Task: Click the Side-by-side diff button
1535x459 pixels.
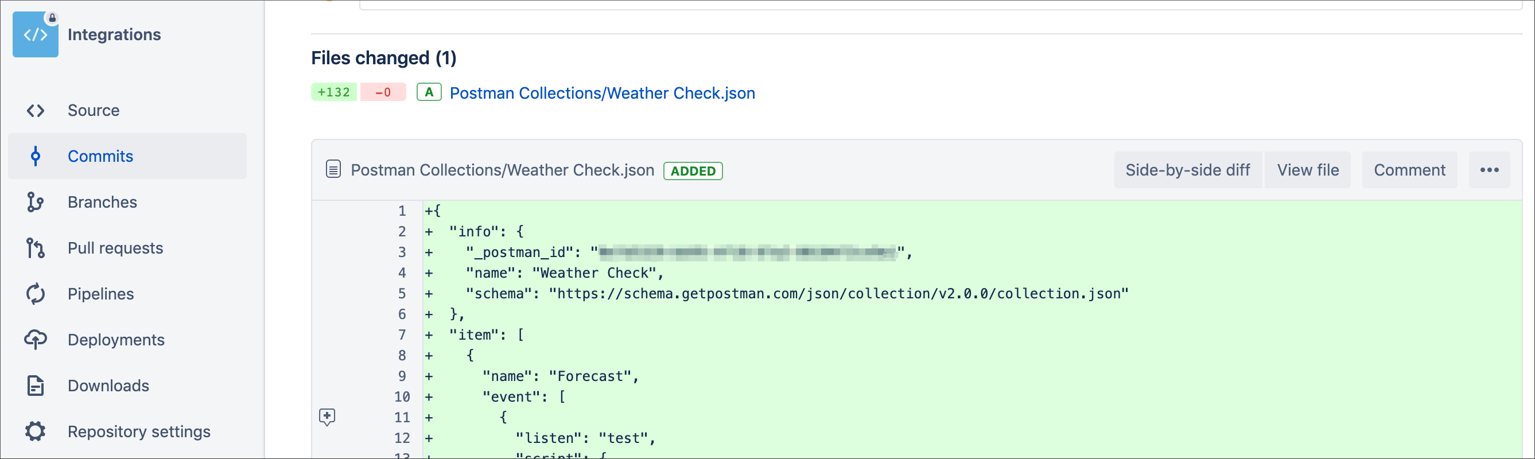Action: pyautogui.click(x=1187, y=170)
